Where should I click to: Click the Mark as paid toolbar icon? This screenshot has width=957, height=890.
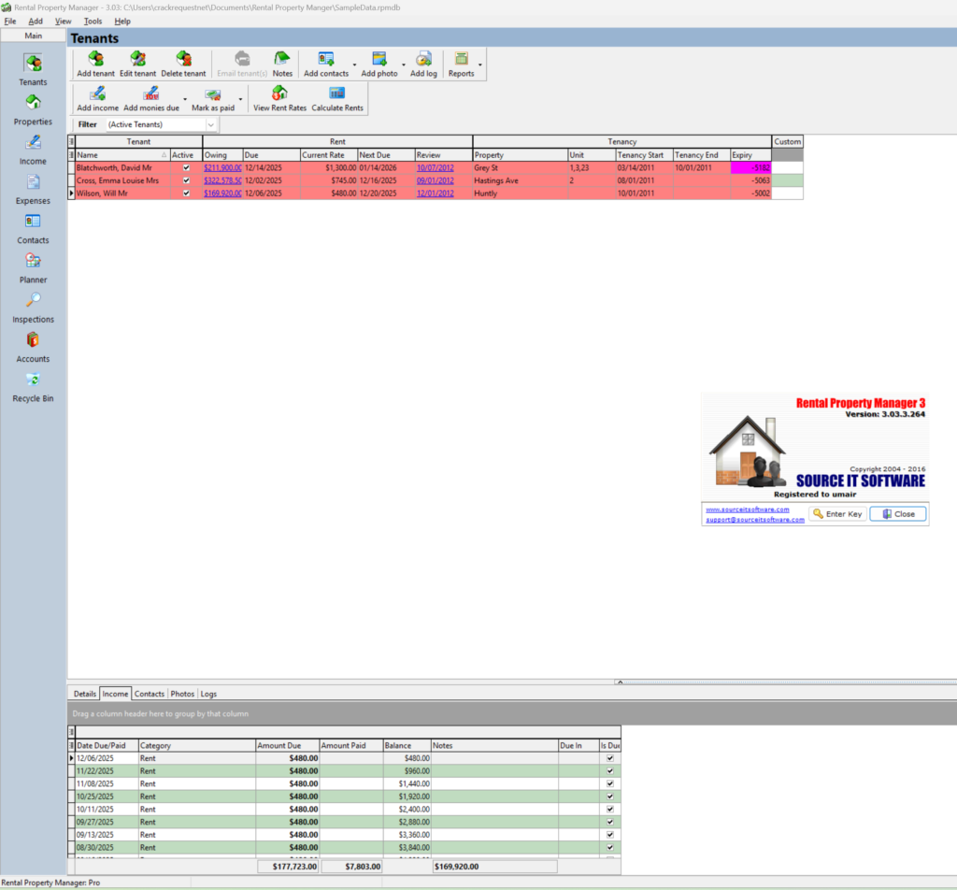point(213,99)
